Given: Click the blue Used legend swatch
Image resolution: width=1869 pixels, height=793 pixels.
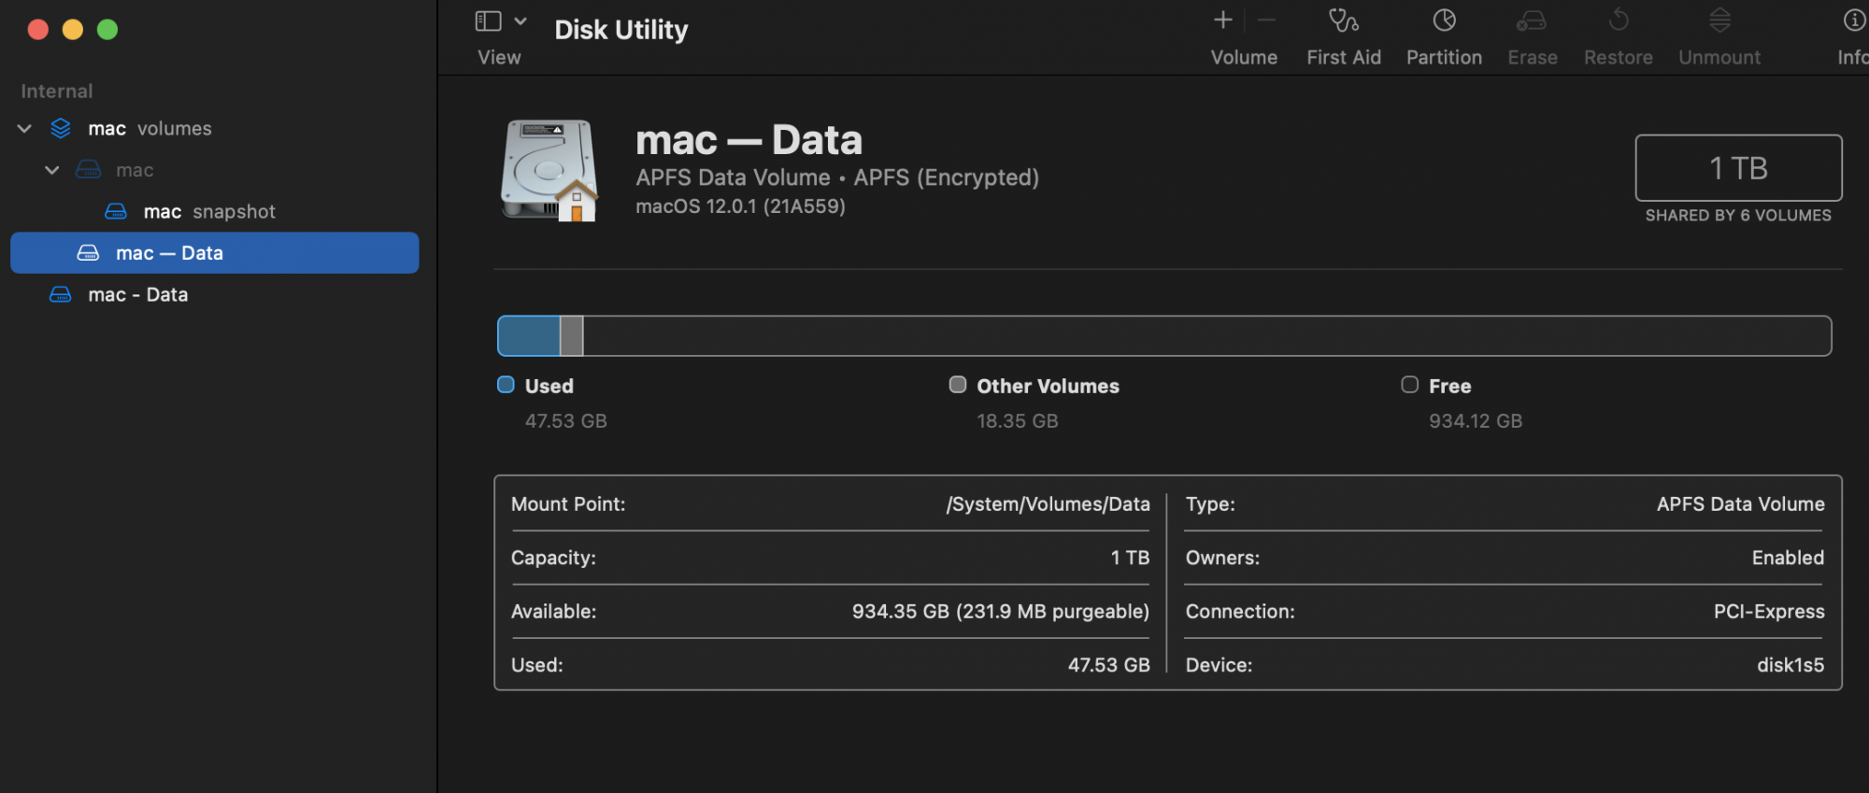Looking at the screenshot, I should click(x=506, y=385).
